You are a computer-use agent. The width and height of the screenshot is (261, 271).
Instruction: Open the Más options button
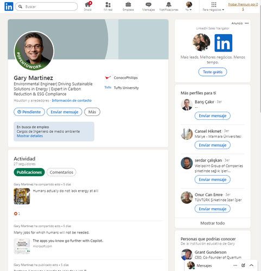(x=92, y=112)
